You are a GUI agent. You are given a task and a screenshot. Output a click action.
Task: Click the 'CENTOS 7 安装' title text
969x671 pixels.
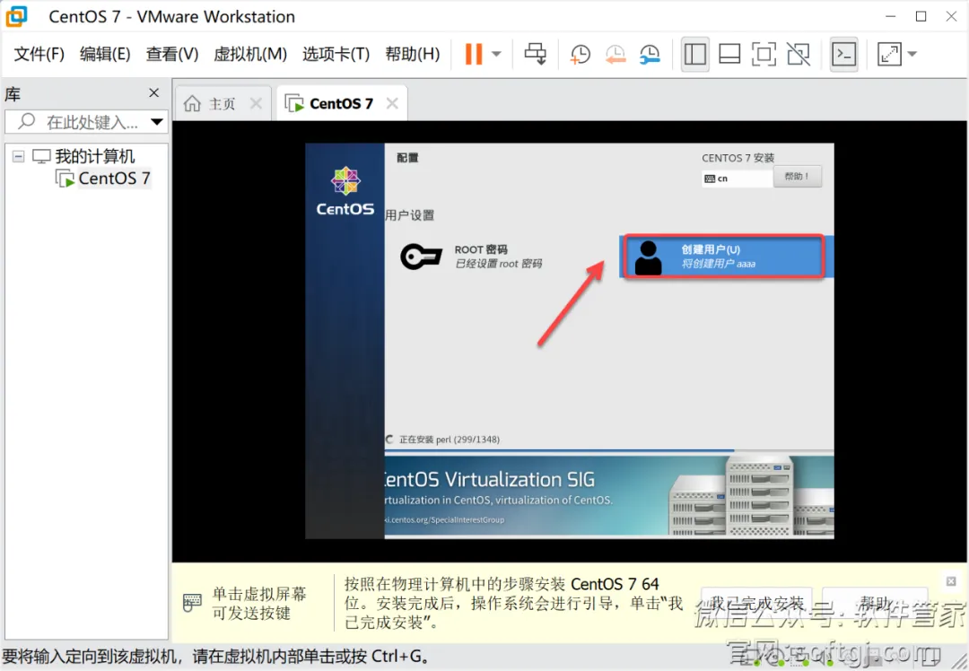pyautogui.click(x=738, y=158)
